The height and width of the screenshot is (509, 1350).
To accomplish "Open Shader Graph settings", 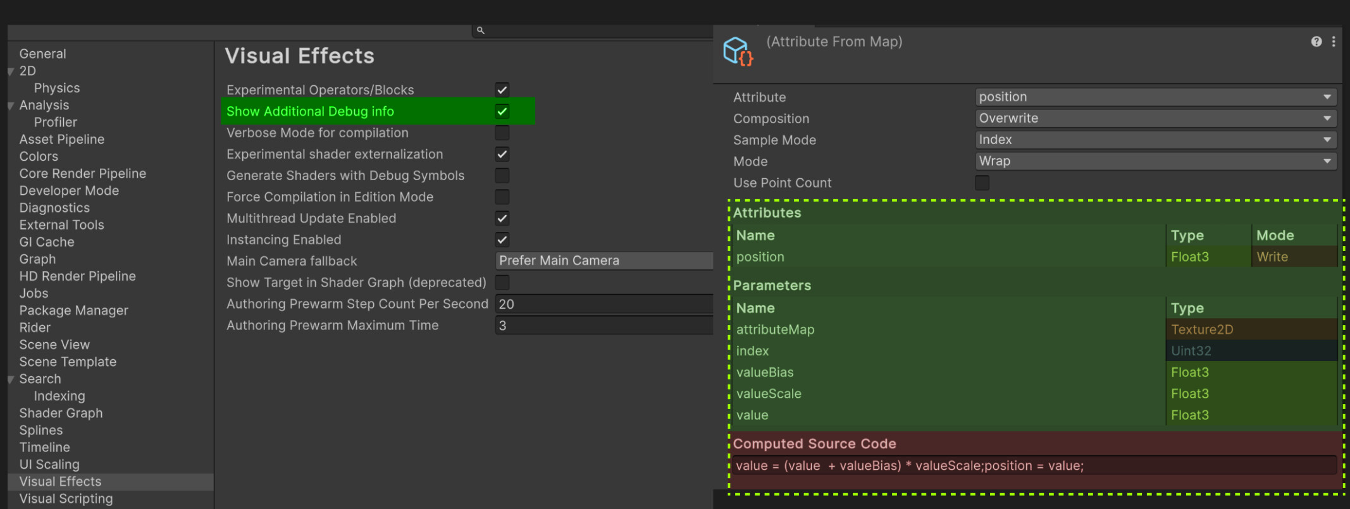I will (61, 412).
